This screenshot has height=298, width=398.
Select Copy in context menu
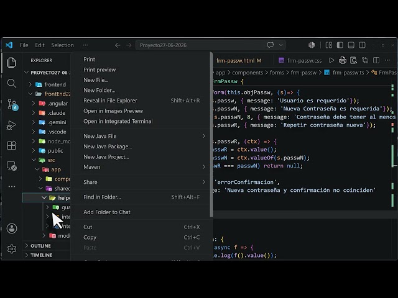coord(141,237)
